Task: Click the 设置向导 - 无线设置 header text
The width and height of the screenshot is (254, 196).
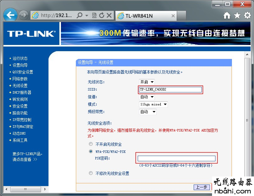Action: pyautogui.click(x=95, y=62)
